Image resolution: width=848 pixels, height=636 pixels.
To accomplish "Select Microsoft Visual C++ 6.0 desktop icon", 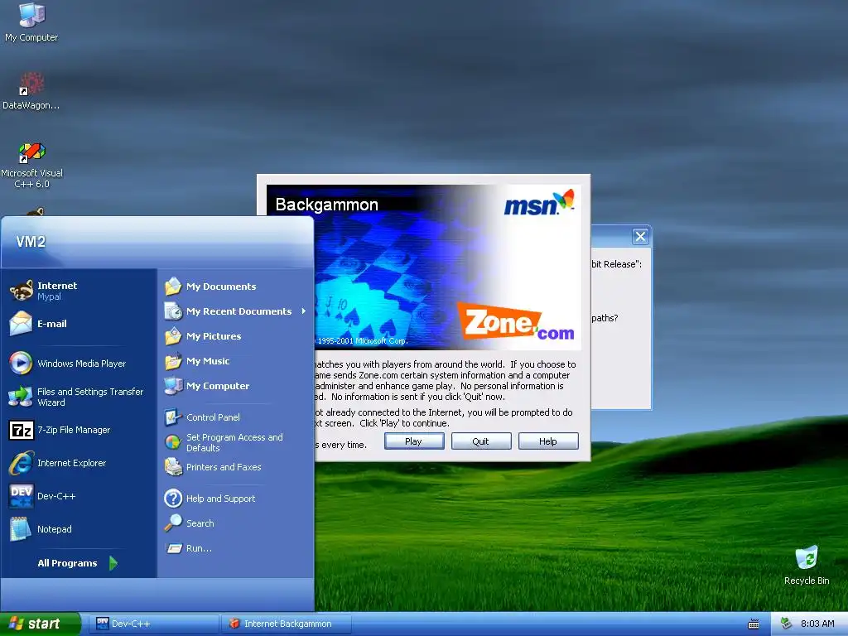I will point(32,165).
